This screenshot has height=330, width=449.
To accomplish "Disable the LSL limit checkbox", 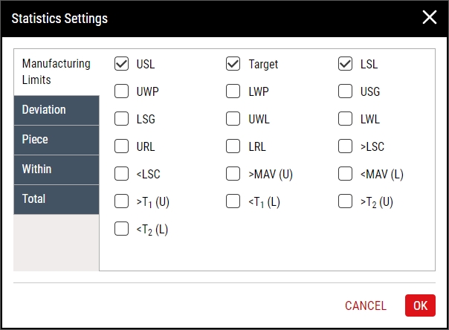I will pos(345,63).
